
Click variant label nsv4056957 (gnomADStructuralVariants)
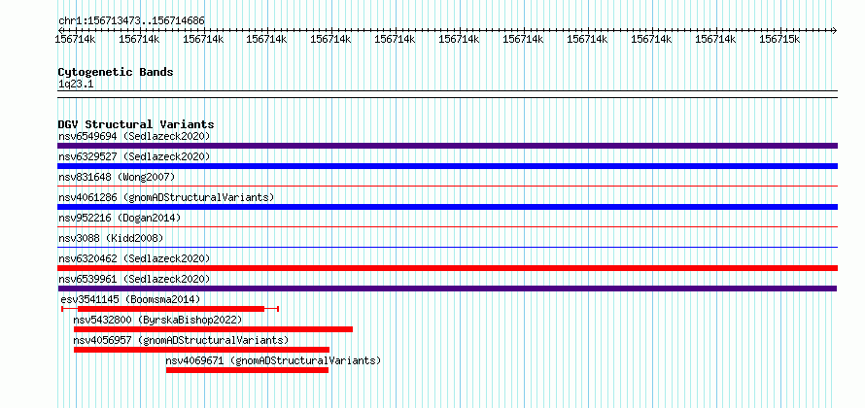coord(181,340)
